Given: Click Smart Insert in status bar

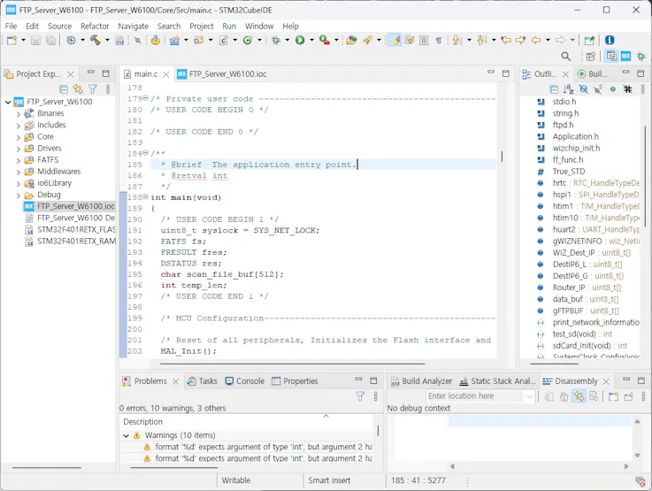Looking at the screenshot, I should coord(329,480).
